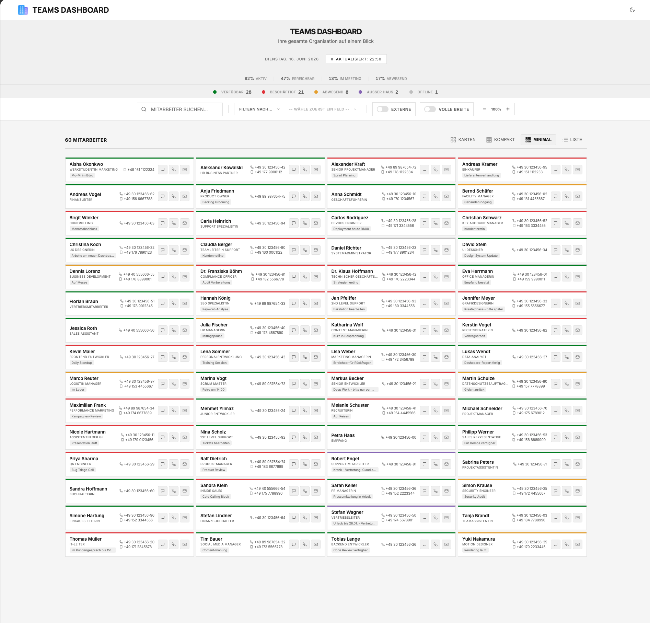
Task: Click Julia Fischer's 'Mittagspause' status tag
Action: click(212, 336)
